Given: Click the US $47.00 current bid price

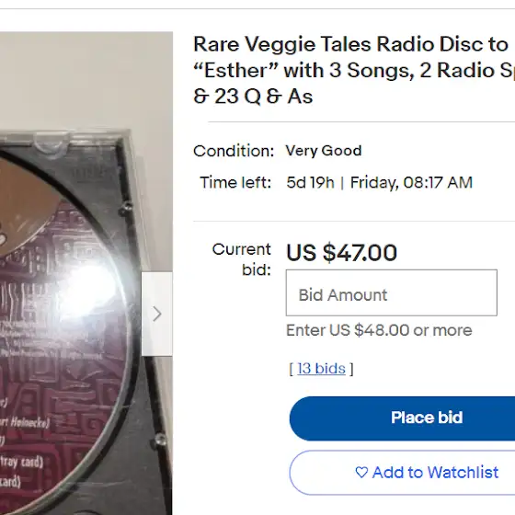Looking at the screenshot, I should pyautogui.click(x=341, y=253).
